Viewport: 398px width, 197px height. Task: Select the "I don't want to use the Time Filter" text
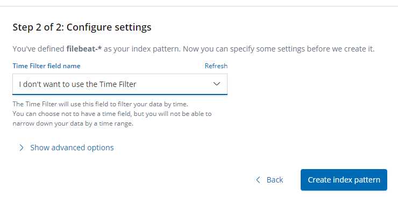pyautogui.click(x=77, y=84)
